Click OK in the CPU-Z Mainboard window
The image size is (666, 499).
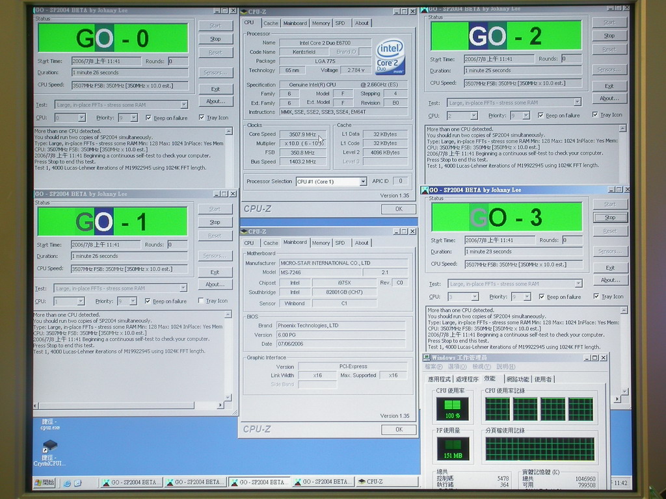click(399, 429)
